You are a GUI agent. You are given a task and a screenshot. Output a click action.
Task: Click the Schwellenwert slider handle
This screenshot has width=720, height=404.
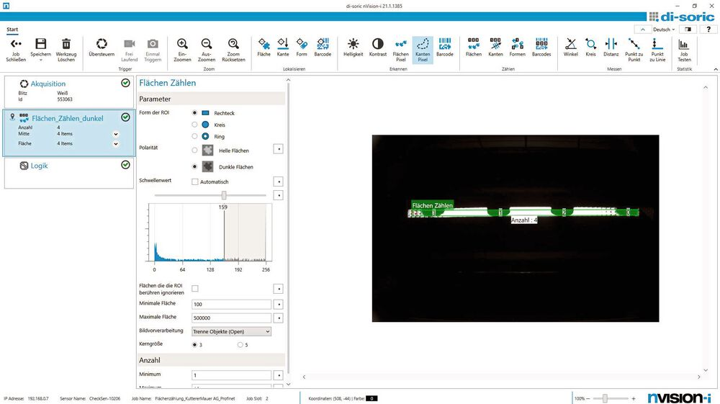coord(224,195)
